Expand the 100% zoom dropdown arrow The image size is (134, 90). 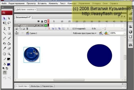tap(125, 33)
